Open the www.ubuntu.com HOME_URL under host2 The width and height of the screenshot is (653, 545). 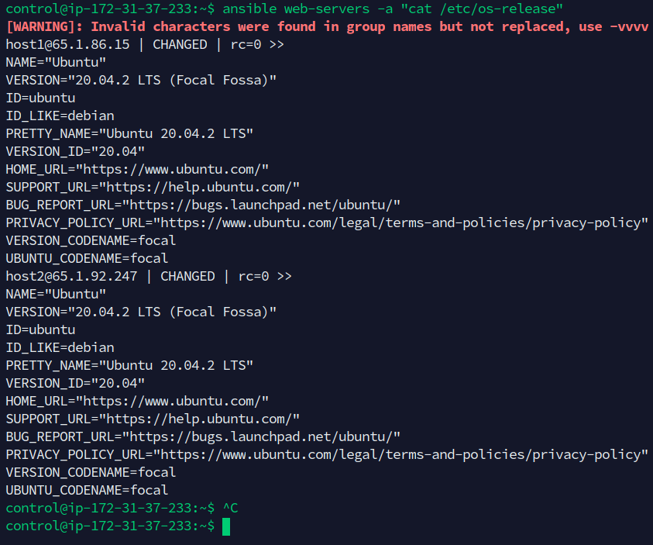click(x=176, y=401)
